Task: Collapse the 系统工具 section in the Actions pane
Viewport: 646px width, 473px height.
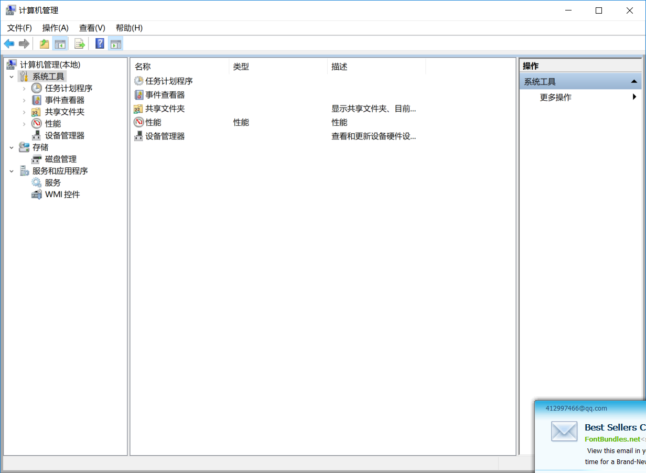Action: pos(634,81)
